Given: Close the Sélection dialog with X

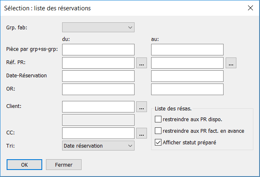Looking at the screenshot, I should tap(250, 8).
